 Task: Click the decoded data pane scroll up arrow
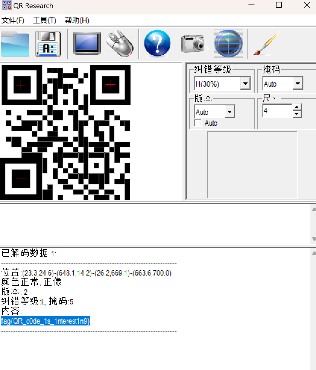pos(314,253)
